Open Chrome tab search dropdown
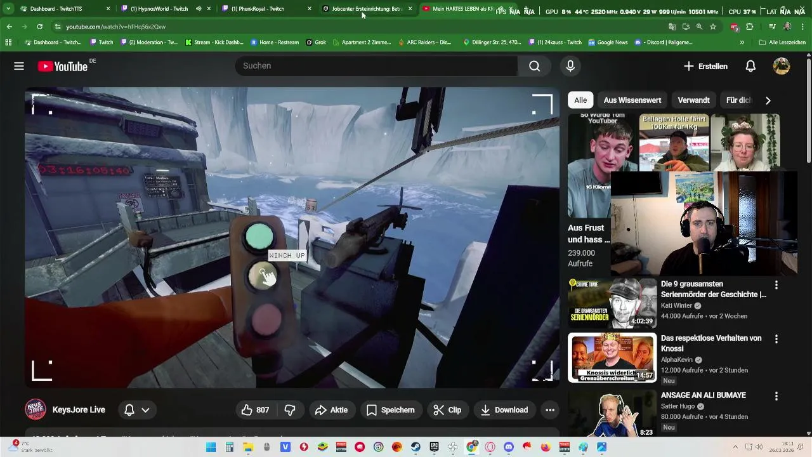Screen dimensions: 812x457 [x=8, y=9]
